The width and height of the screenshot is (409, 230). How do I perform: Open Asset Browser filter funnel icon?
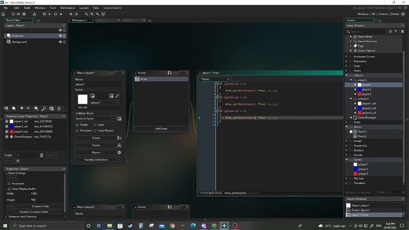click(396, 31)
